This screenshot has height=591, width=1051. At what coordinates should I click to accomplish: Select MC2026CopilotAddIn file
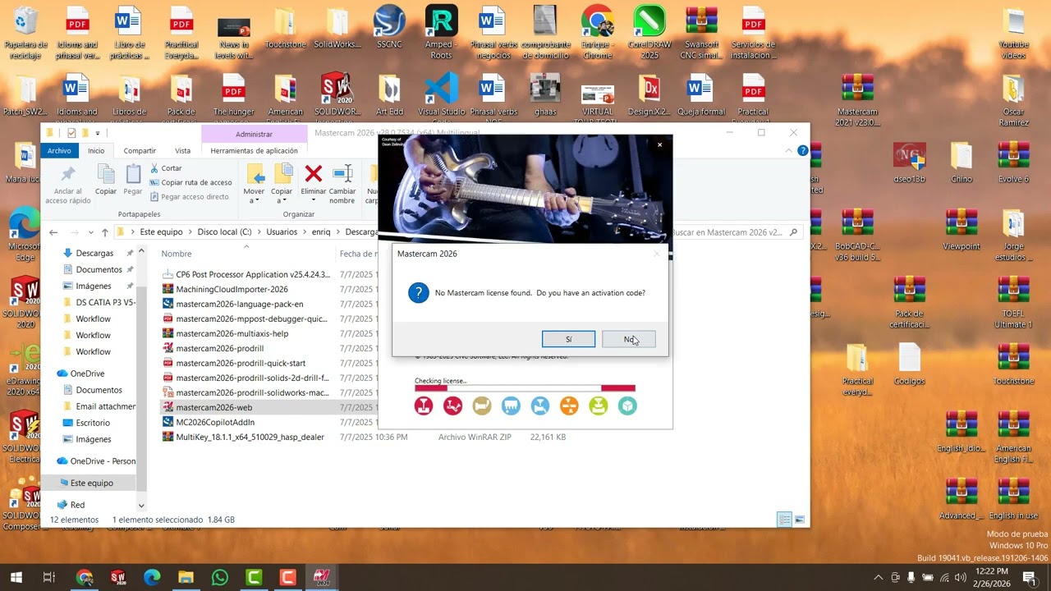pos(215,422)
